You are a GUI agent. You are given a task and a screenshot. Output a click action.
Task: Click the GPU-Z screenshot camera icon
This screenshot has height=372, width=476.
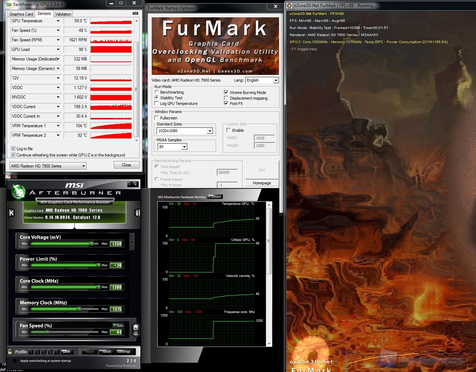(135, 13)
